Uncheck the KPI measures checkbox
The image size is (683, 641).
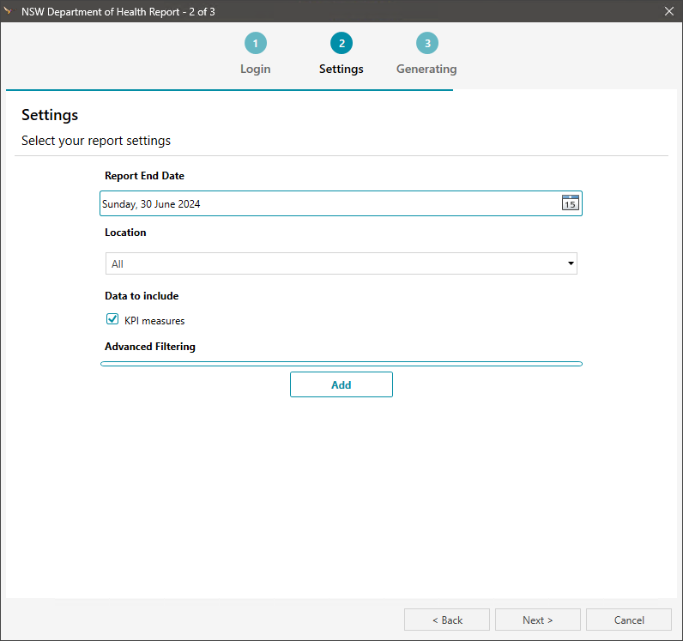click(x=112, y=319)
